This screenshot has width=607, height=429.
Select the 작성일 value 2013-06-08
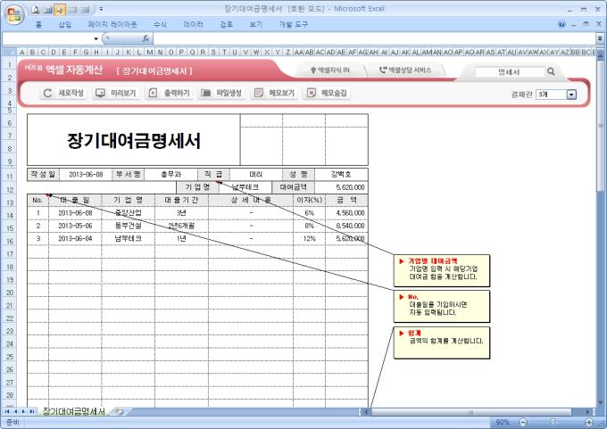click(86, 175)
